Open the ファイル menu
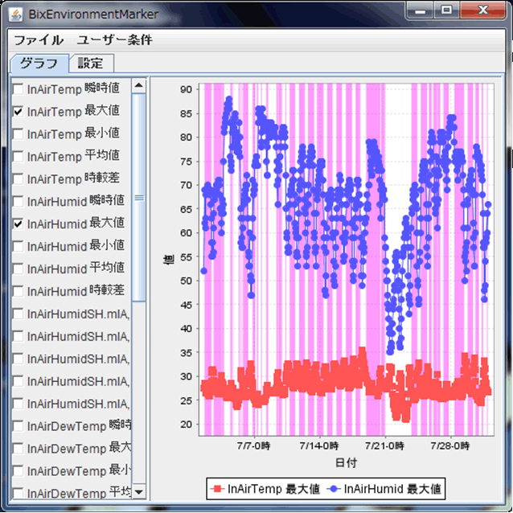 point(38,40)
